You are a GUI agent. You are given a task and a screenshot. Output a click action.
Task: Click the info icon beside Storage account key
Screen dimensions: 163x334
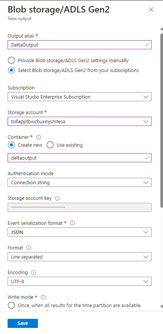point(57,198)
